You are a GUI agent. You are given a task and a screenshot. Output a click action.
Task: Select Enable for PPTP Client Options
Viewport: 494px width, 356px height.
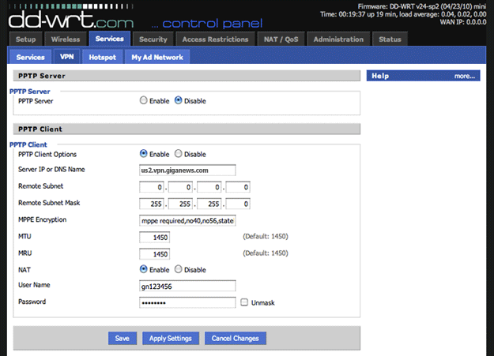point(143,154)
